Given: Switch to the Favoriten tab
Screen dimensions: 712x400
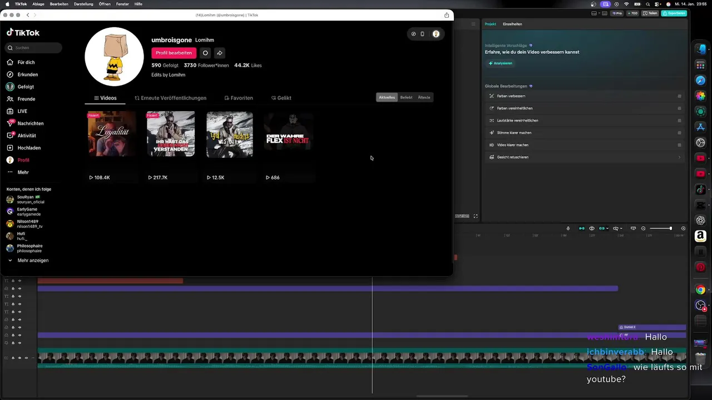Looking at the screenshot, I should pos(239,98).
